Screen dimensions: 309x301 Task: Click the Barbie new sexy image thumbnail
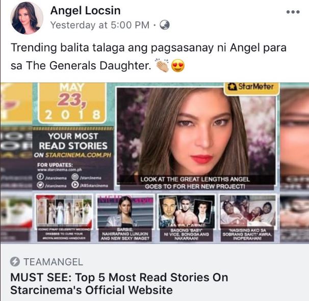(125, 218)
